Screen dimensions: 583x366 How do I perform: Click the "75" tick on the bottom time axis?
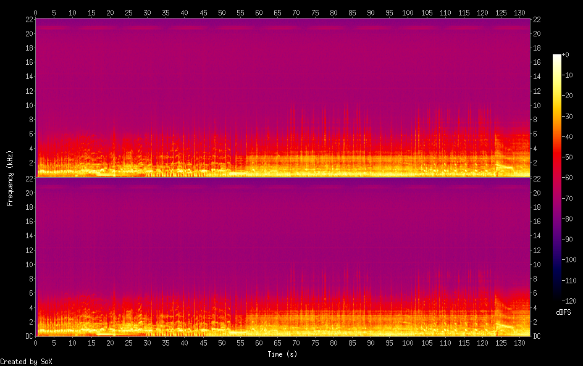tap(315, 343)
